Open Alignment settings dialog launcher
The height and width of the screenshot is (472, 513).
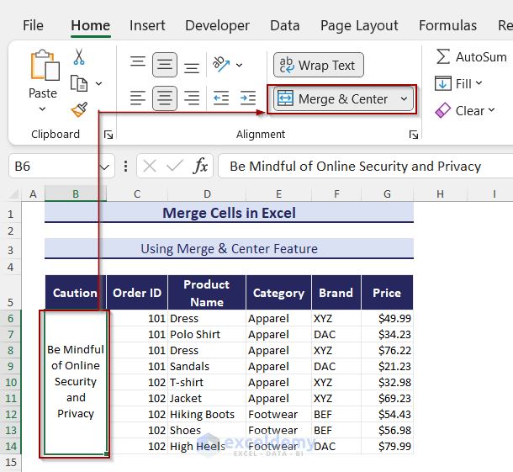click(x=414, y=135)
